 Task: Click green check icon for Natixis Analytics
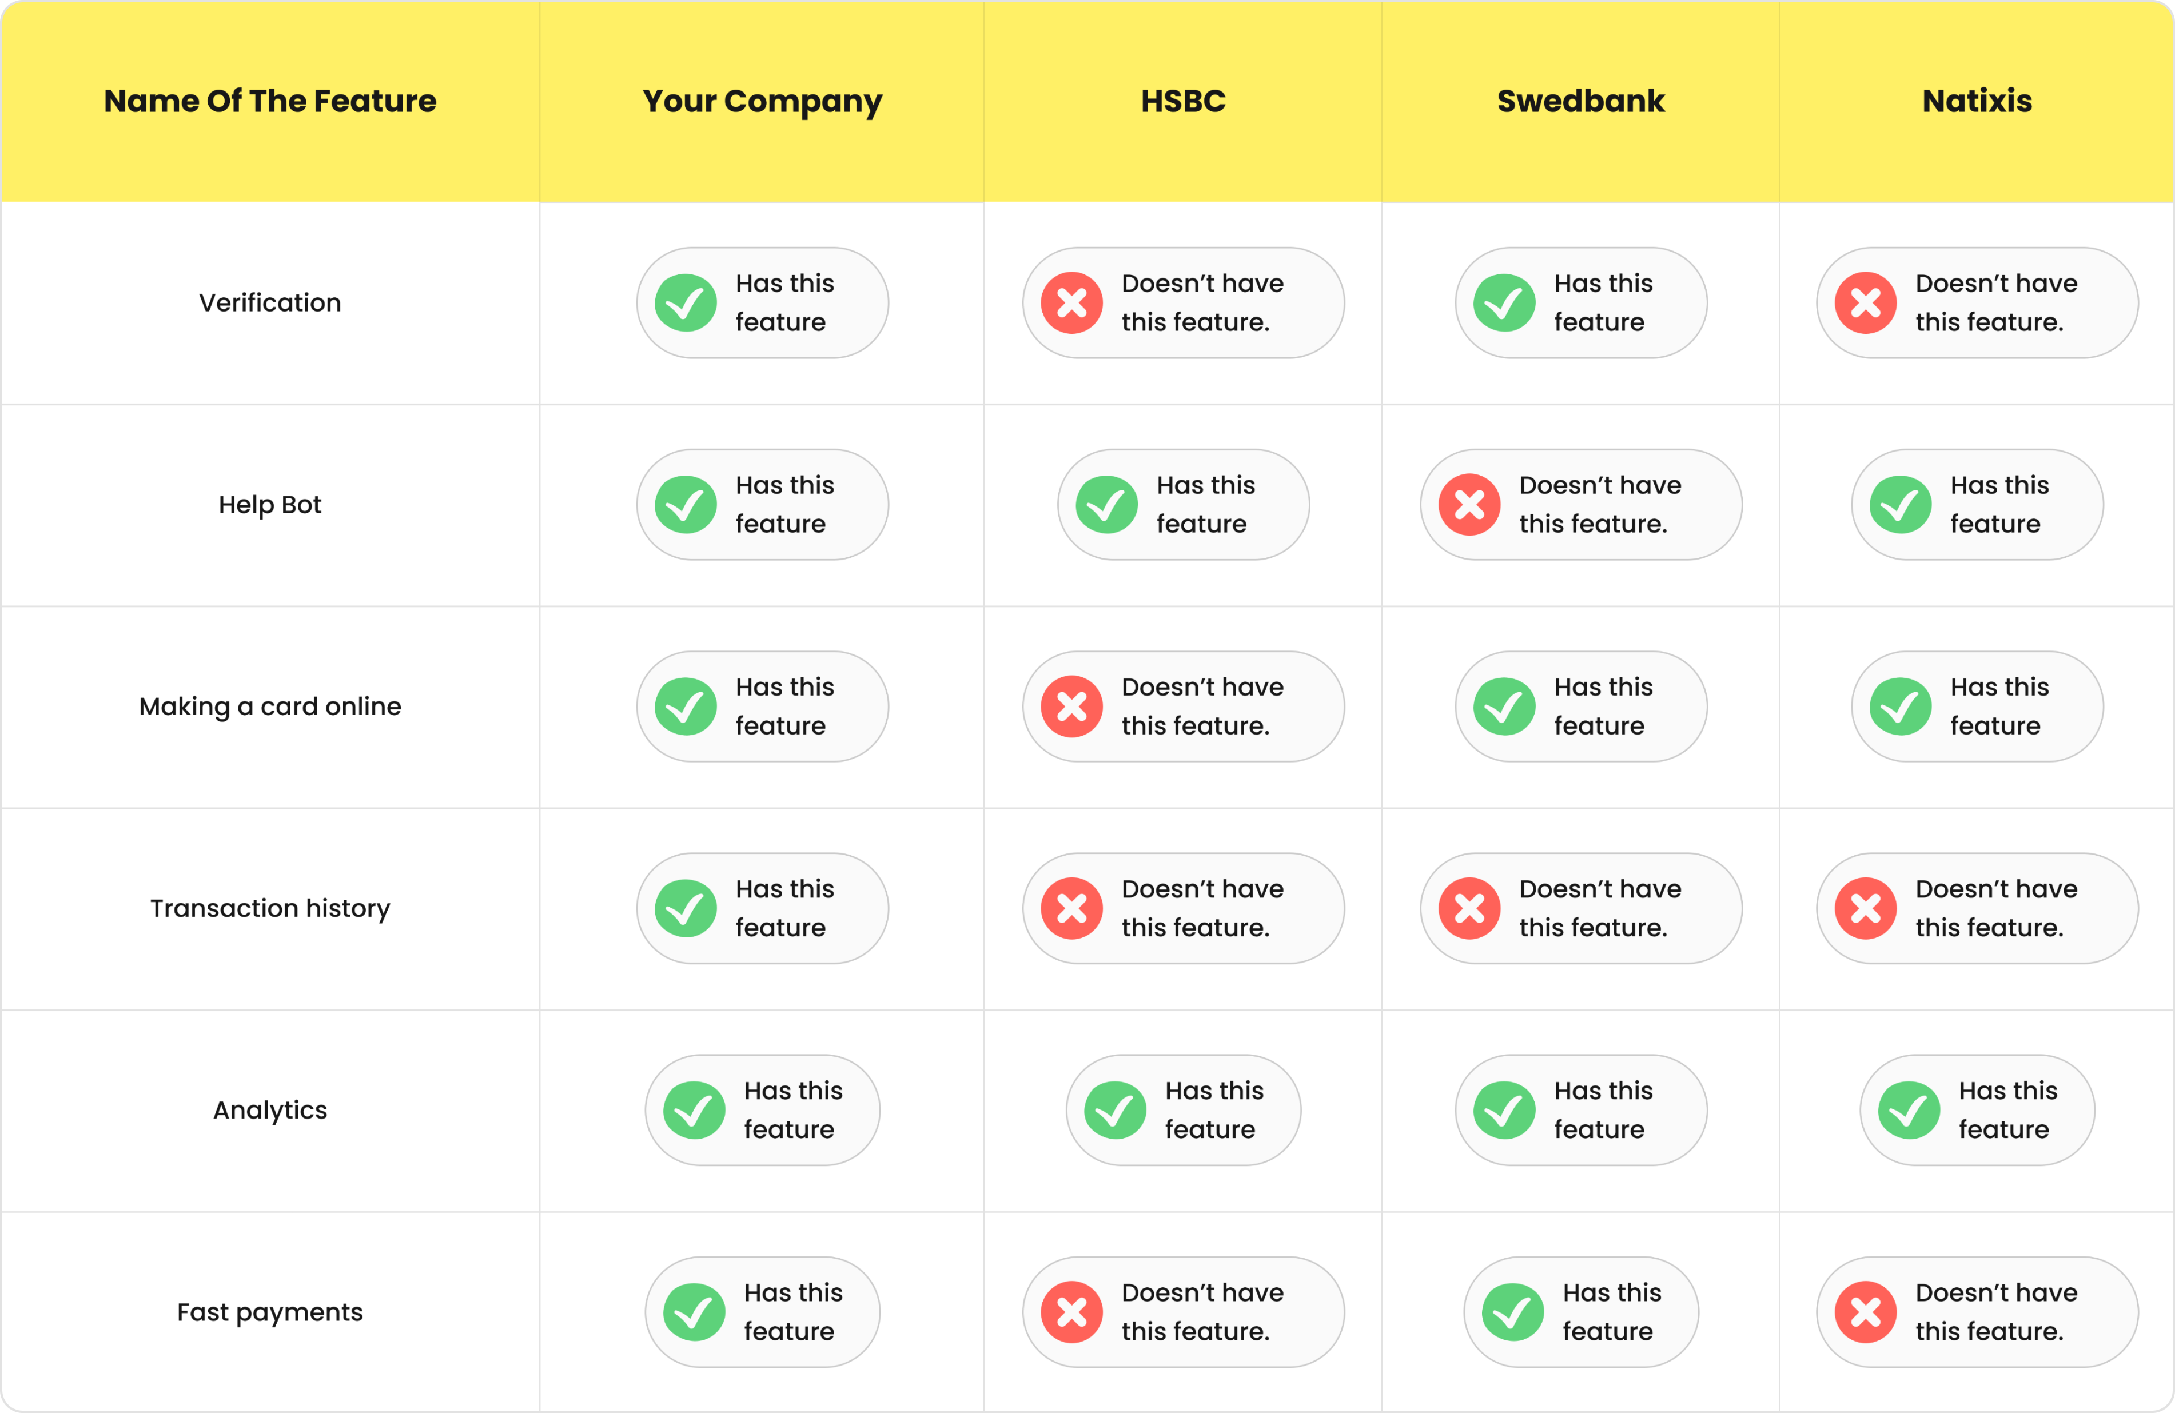1909,1111
